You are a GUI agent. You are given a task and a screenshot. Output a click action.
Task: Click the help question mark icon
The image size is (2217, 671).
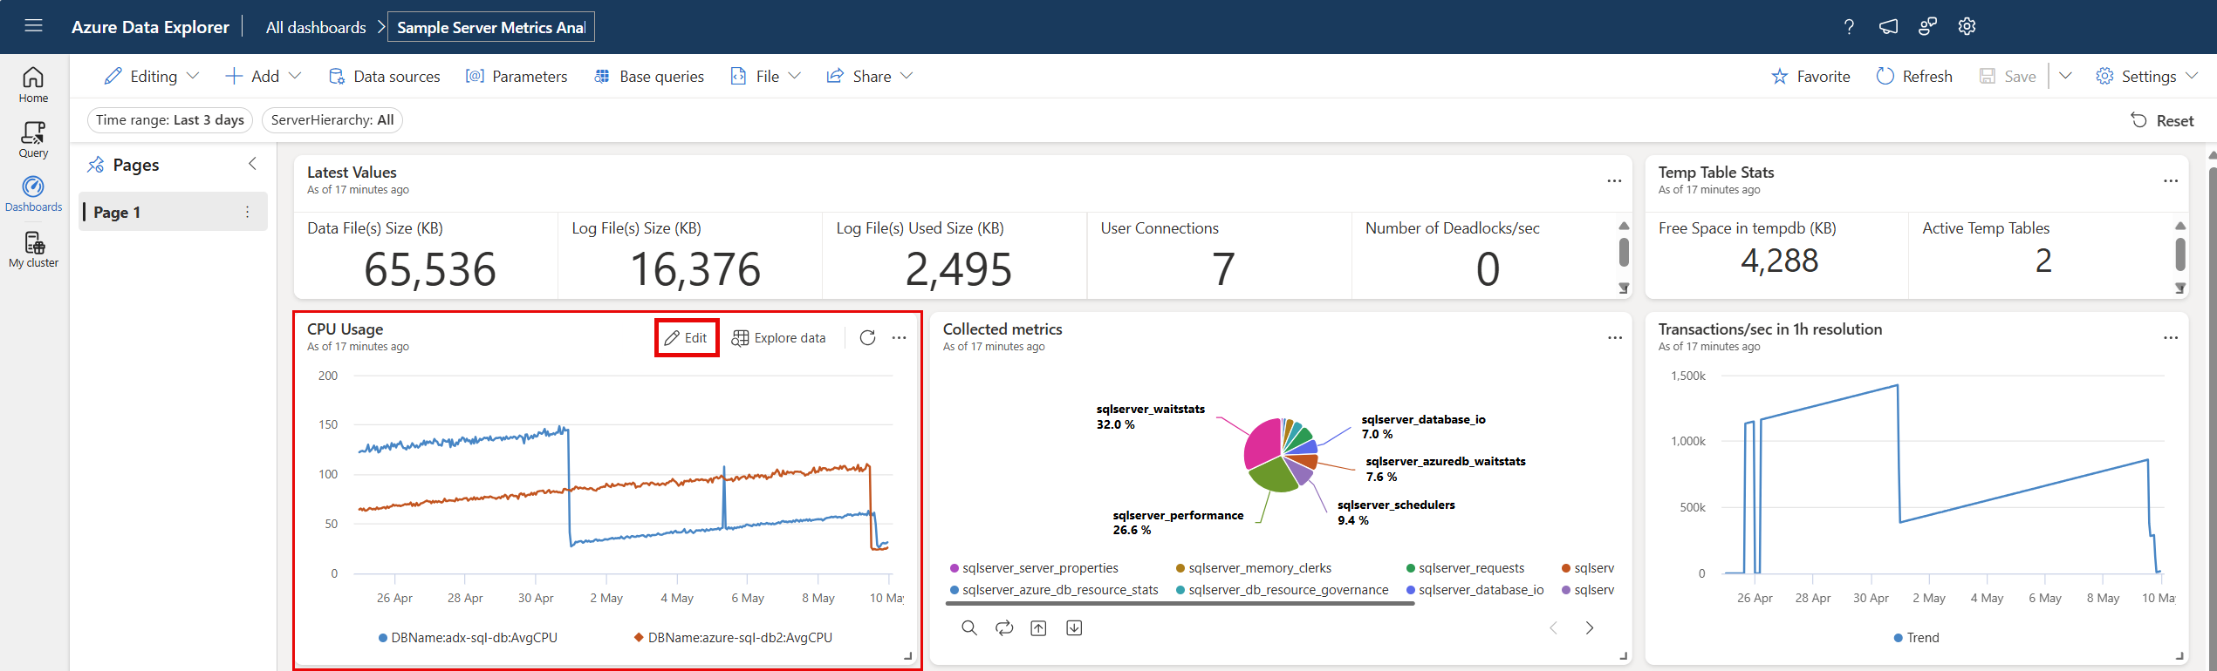click(x=1849, y=27)
